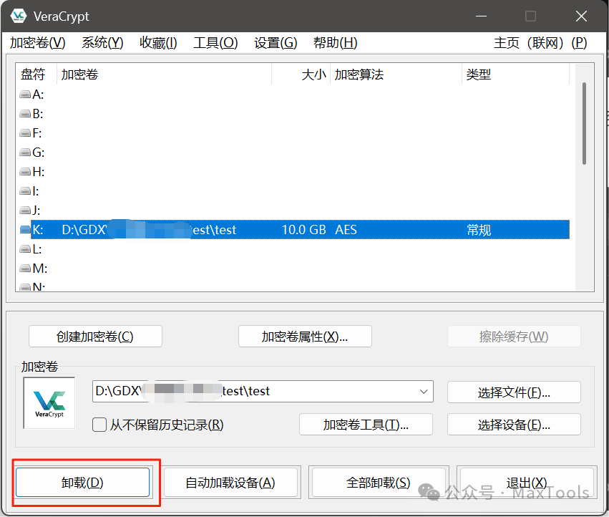Expand the volume path dropdown arrow
Viewport: 609px width, 517px height.
click(424, 392)
